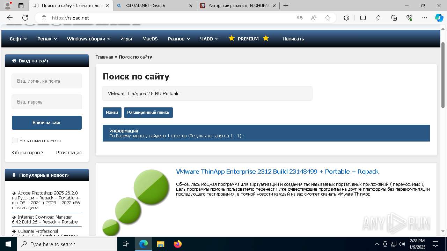Open the Copilot sidebar icon

[439, 18]
